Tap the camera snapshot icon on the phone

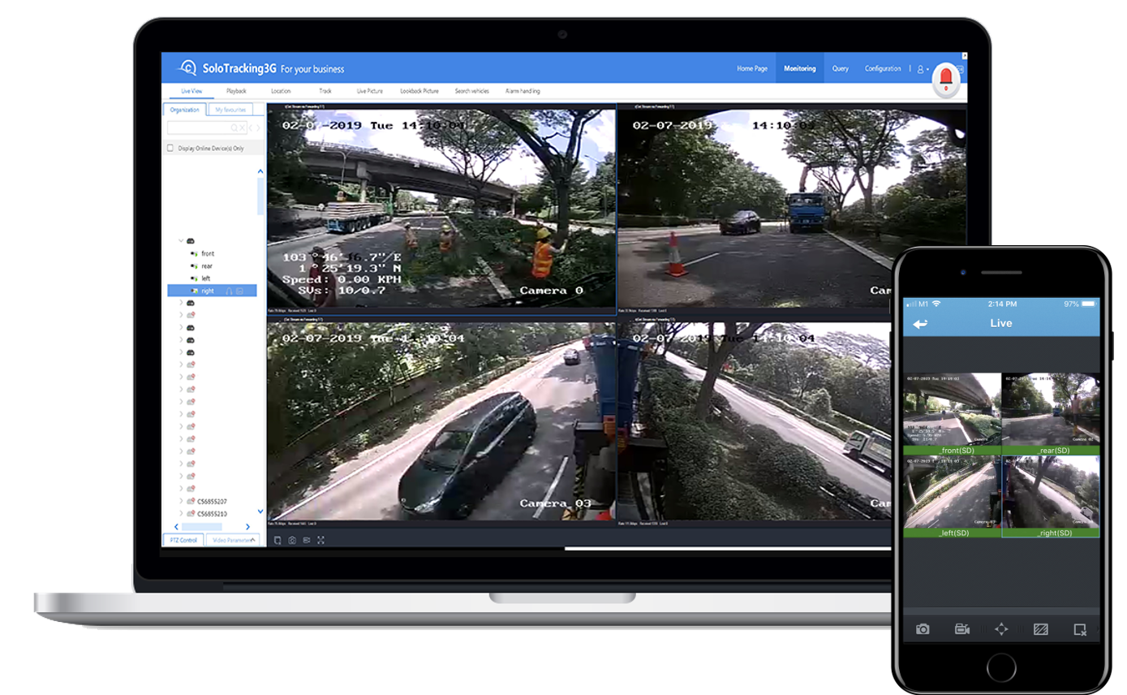[x=923, y=629]
